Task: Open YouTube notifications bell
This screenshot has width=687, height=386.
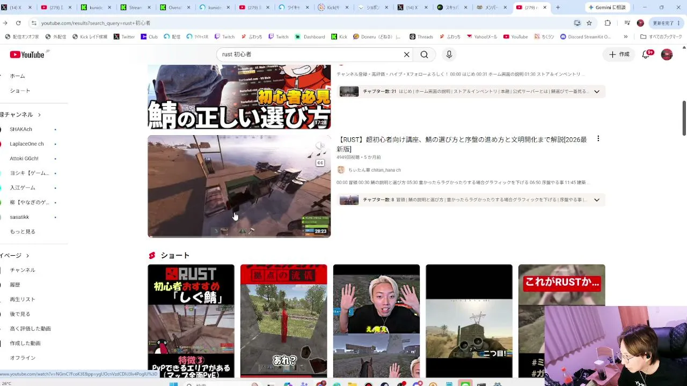Action: point(646,54)
